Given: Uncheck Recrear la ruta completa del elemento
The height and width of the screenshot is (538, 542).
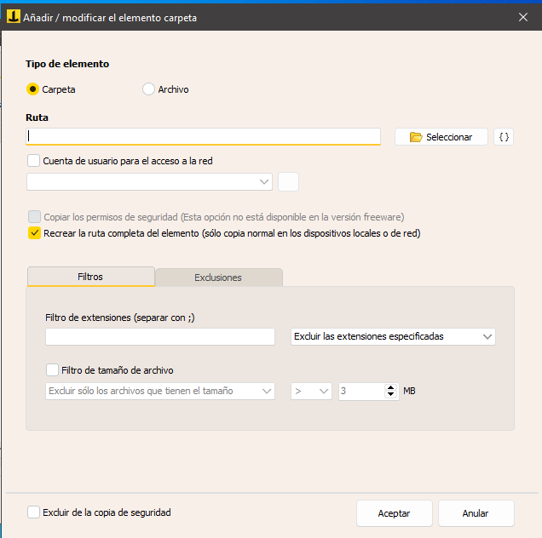Looking at the screenshot, I should (x=34, y=232).
